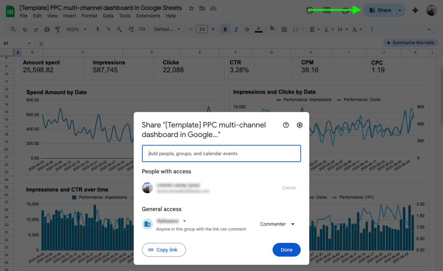Viewport: 443px width, 271px height.
Task: Open the text color picker
Action: pyautogui.click(x=259, y=29)
